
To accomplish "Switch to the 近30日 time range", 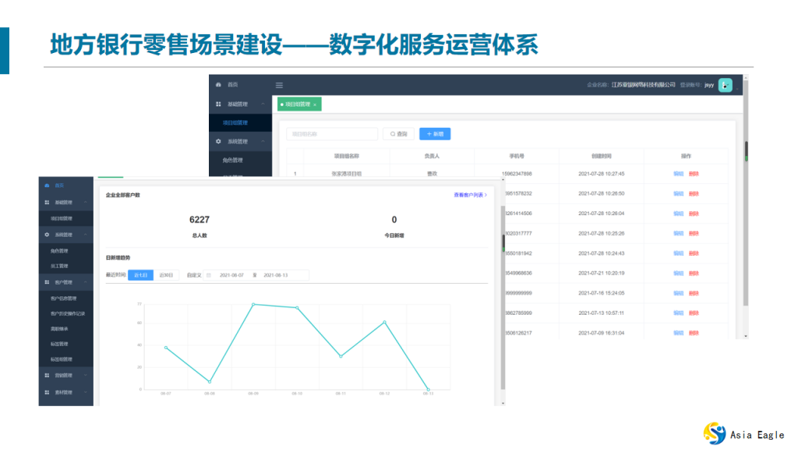I will click(167, 275).
